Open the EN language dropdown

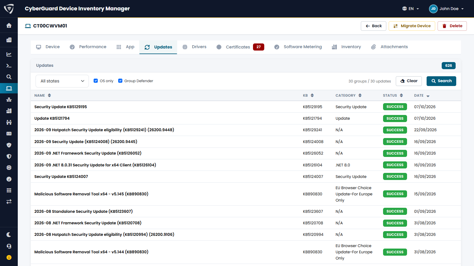(x=411, y=9)
